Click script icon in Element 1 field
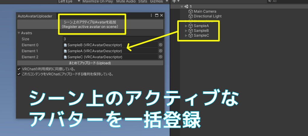The width and height of the screenshot is (308, 136). [x=65, y=51]
